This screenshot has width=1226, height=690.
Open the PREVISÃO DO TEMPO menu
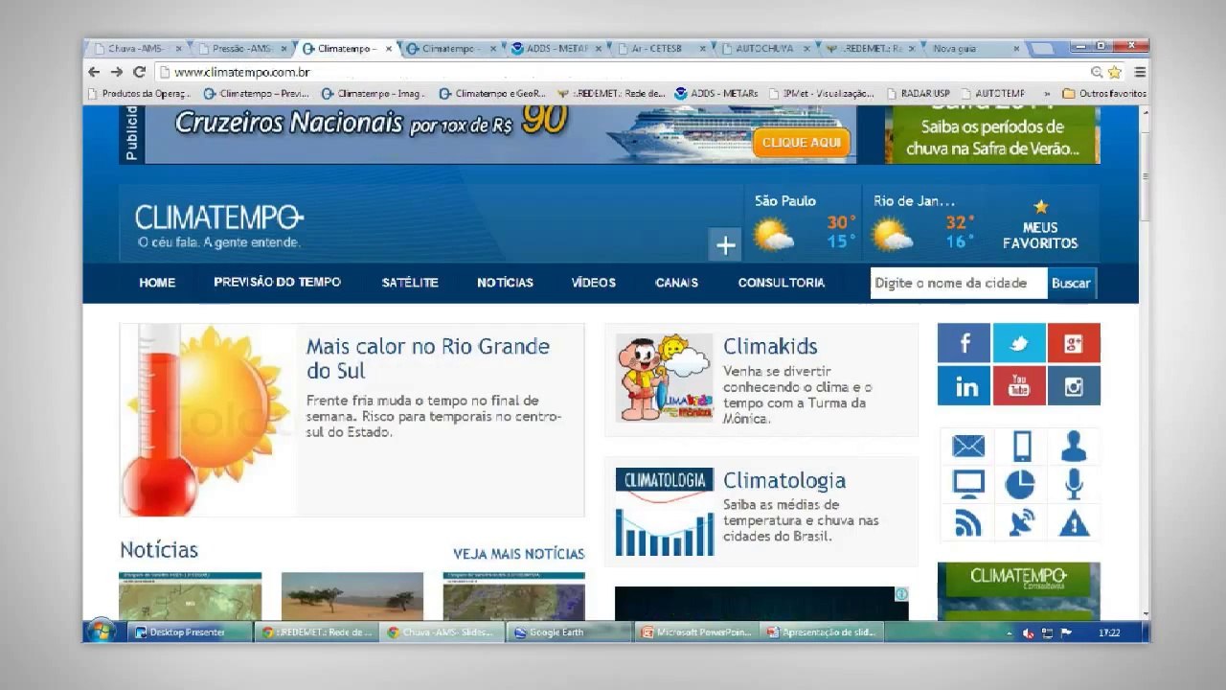coord(277,282)
